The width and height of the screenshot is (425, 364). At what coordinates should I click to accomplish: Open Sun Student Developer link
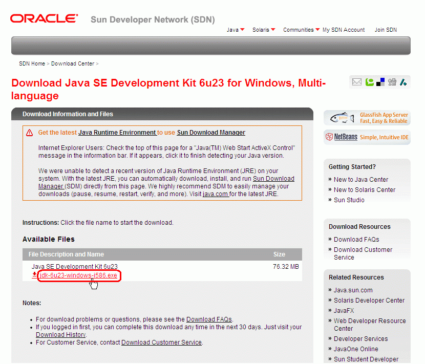point(366,359)
